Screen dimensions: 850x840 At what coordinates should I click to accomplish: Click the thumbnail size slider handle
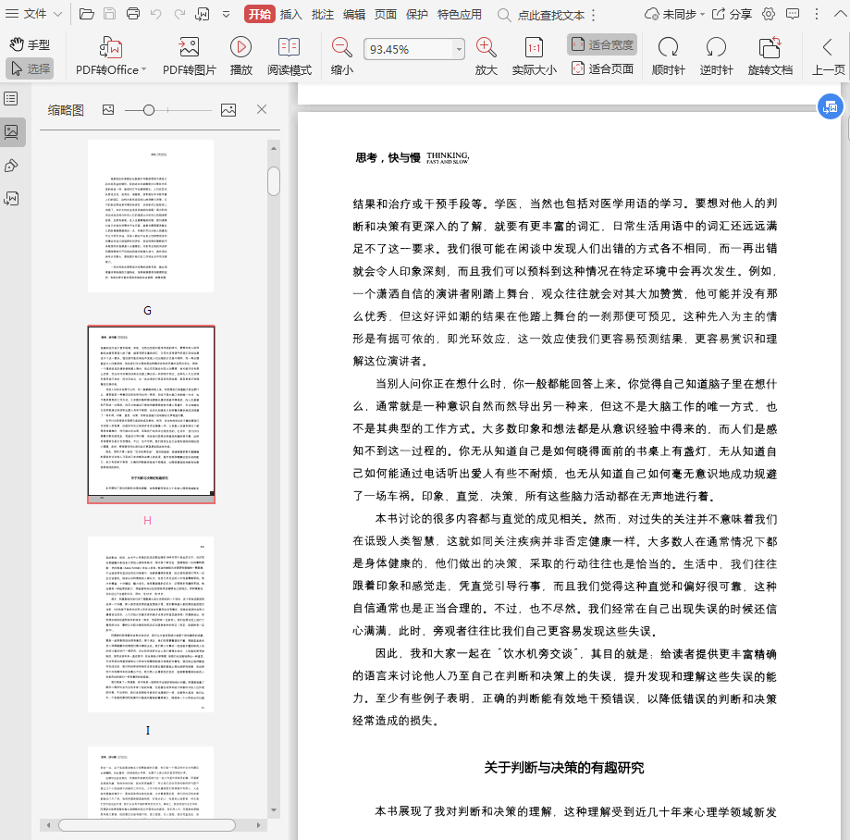click(149, 110)
